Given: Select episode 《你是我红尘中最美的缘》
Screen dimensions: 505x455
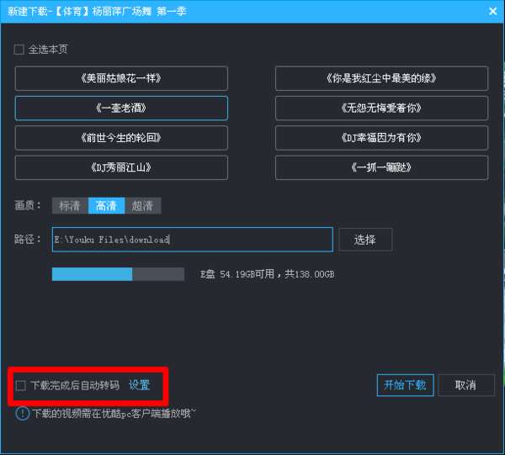Looking at the screenshot, I should click(x=381, y=78).
